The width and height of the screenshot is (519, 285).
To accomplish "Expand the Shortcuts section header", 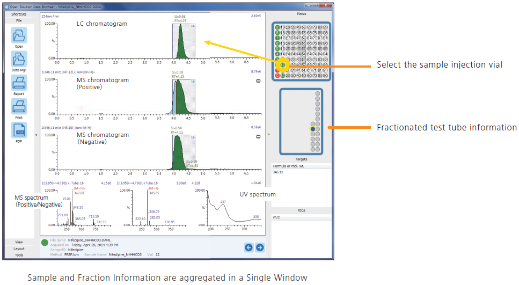I will [19, 14].
